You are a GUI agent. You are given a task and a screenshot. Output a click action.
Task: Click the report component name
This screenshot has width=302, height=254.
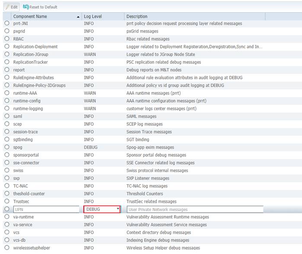[19, 70]
